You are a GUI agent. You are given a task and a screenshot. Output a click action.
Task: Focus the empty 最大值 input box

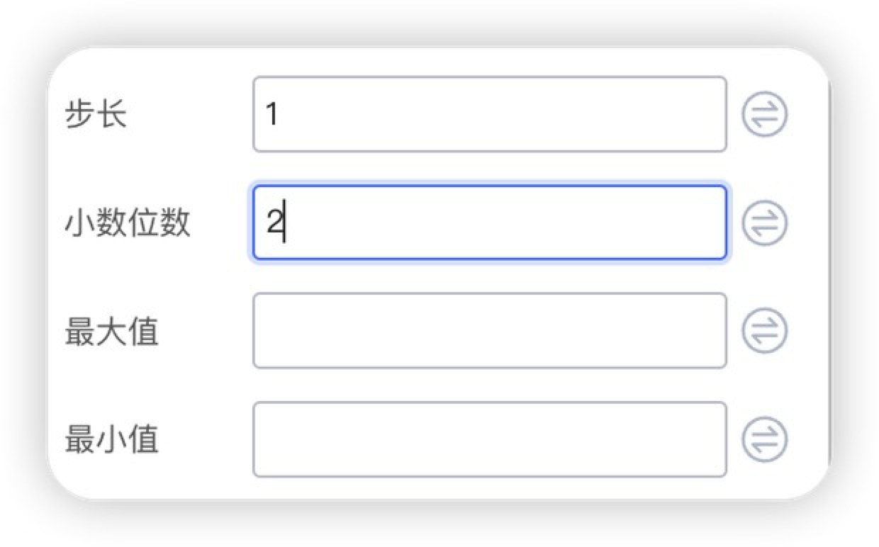489,331
